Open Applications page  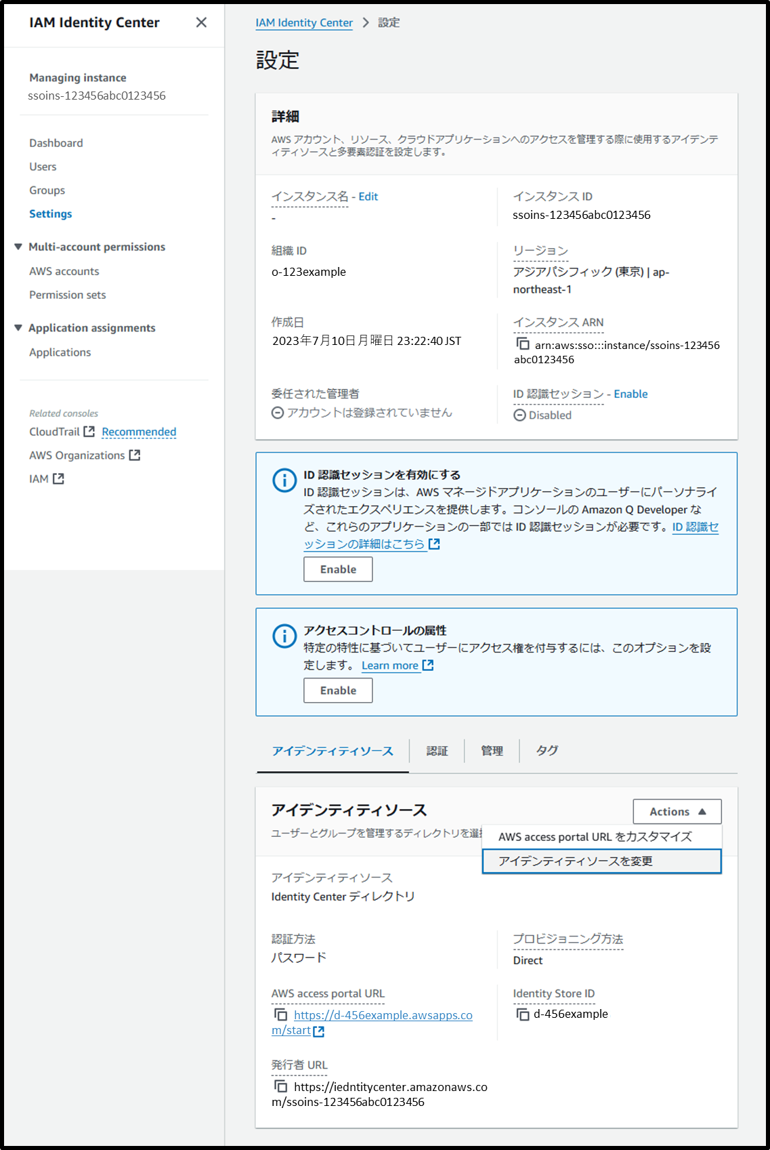coord(60,352)
